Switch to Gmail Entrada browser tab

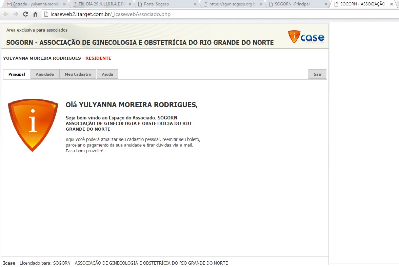click(x=34, y=4)
